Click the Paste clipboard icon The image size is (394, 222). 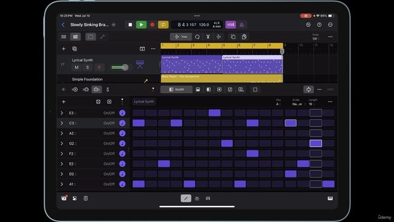pyautogui.click(x=244, y=37)
